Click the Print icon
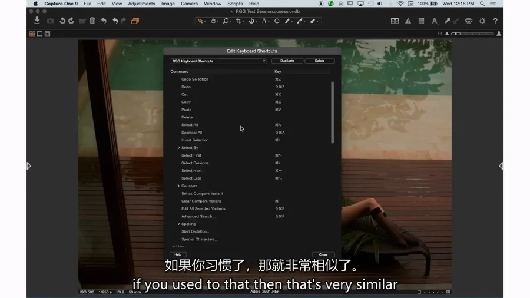530x298 pixels. pyautogui.click(x=469, y=21)
